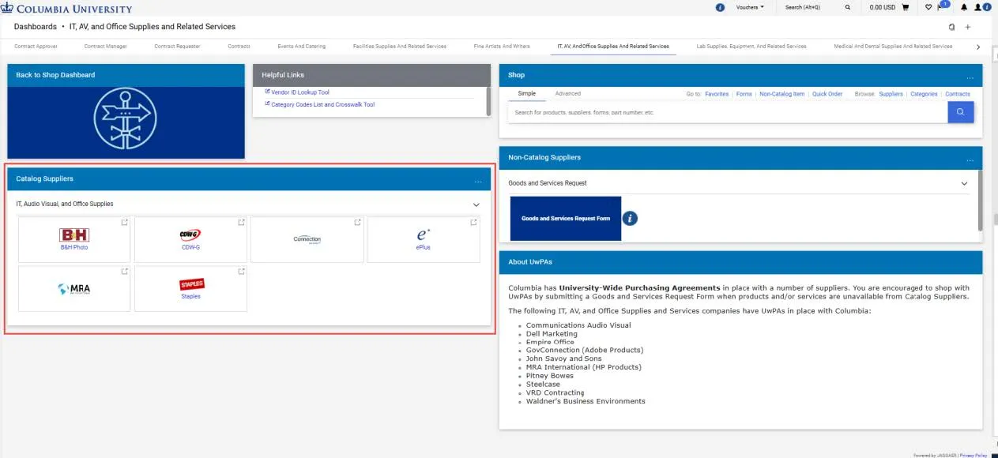Screen dimensions: 998x458
Task: Open the Shop panel options menu
Action: pos(970,77)
